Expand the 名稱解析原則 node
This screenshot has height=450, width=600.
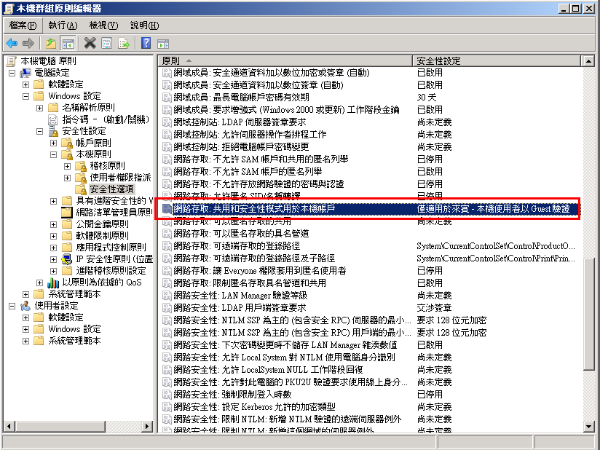[39, 108]
